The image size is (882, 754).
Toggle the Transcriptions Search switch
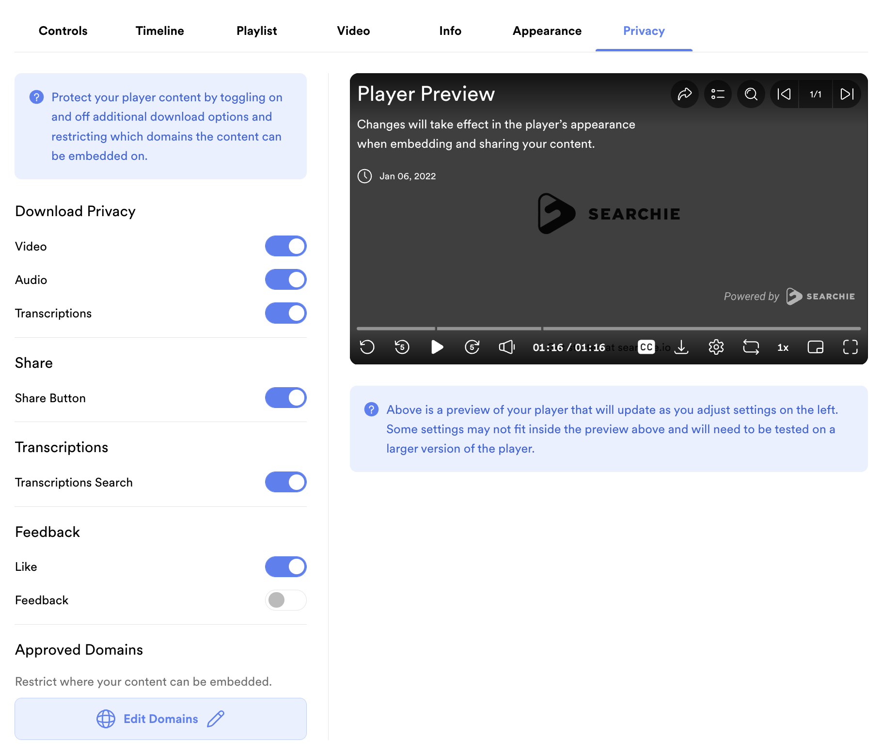(x=286, y=482)
